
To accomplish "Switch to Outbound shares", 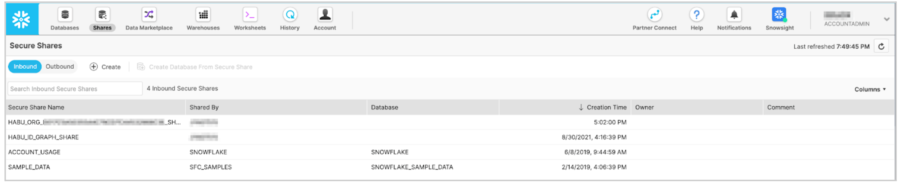I will tap(60, 67).
